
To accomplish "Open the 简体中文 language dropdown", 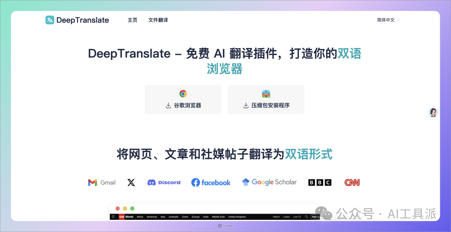I will (x=388, y=20).
